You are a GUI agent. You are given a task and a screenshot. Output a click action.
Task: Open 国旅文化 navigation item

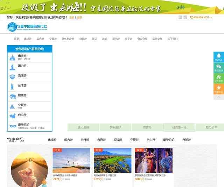click(x=157, y=39)
